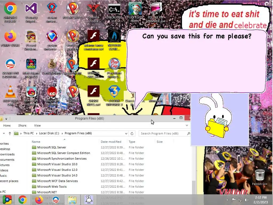Image resolution: width=273 pixels, height=205 pixels.
Task: Open the network icon in system tray
Action: (240, 200)
